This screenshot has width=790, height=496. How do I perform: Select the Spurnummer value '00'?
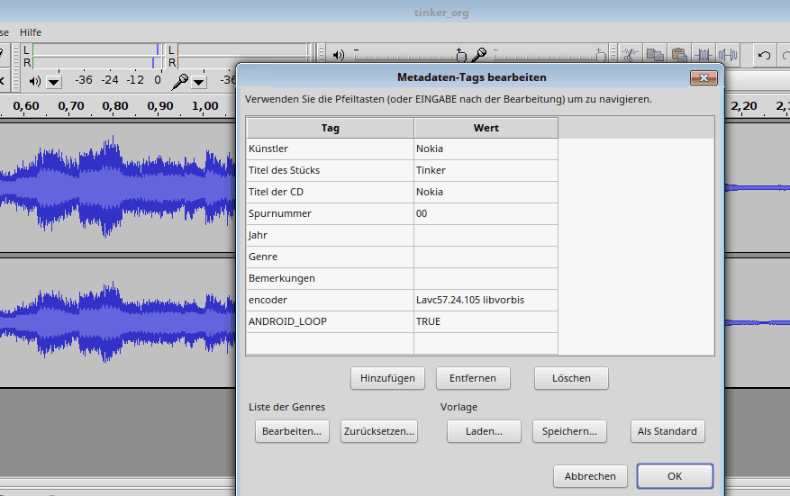coord(486,214)
